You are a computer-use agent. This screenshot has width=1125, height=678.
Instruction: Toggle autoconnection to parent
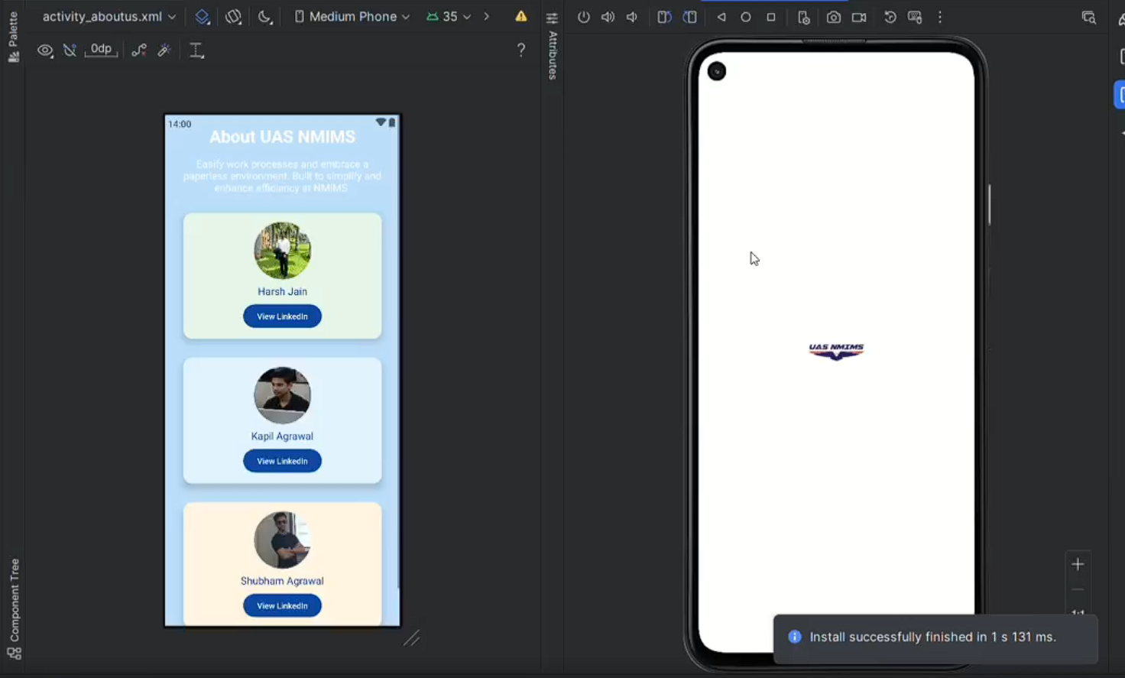click(x=70, y=50)
